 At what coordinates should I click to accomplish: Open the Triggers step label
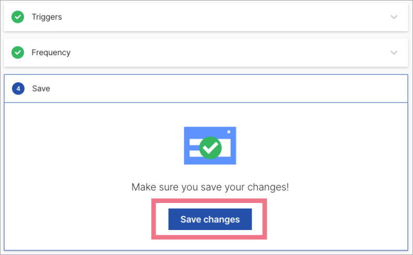46,17
